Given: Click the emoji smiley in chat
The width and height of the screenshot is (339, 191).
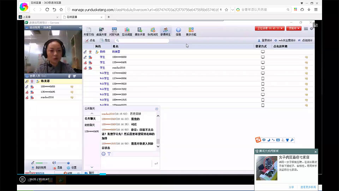Looking at the screenshot, I should [103, 154].
